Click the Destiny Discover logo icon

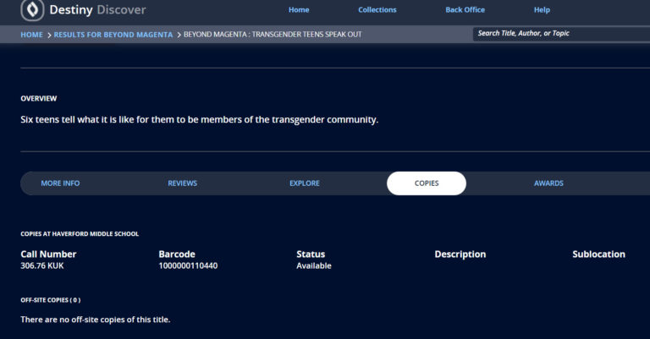point(32,9)
